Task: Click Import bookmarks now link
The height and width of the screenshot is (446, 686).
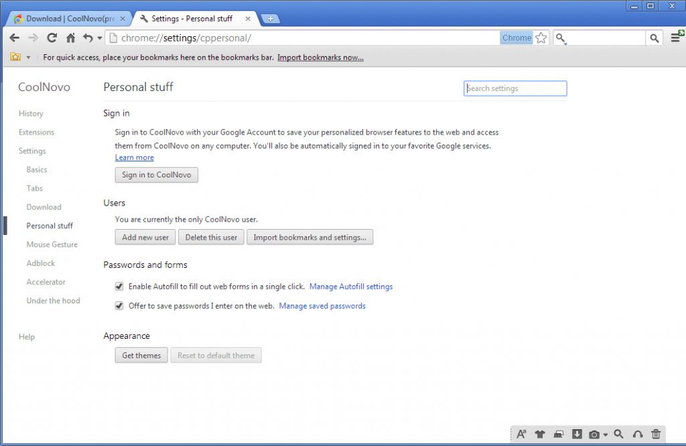Action: [320, 58]
